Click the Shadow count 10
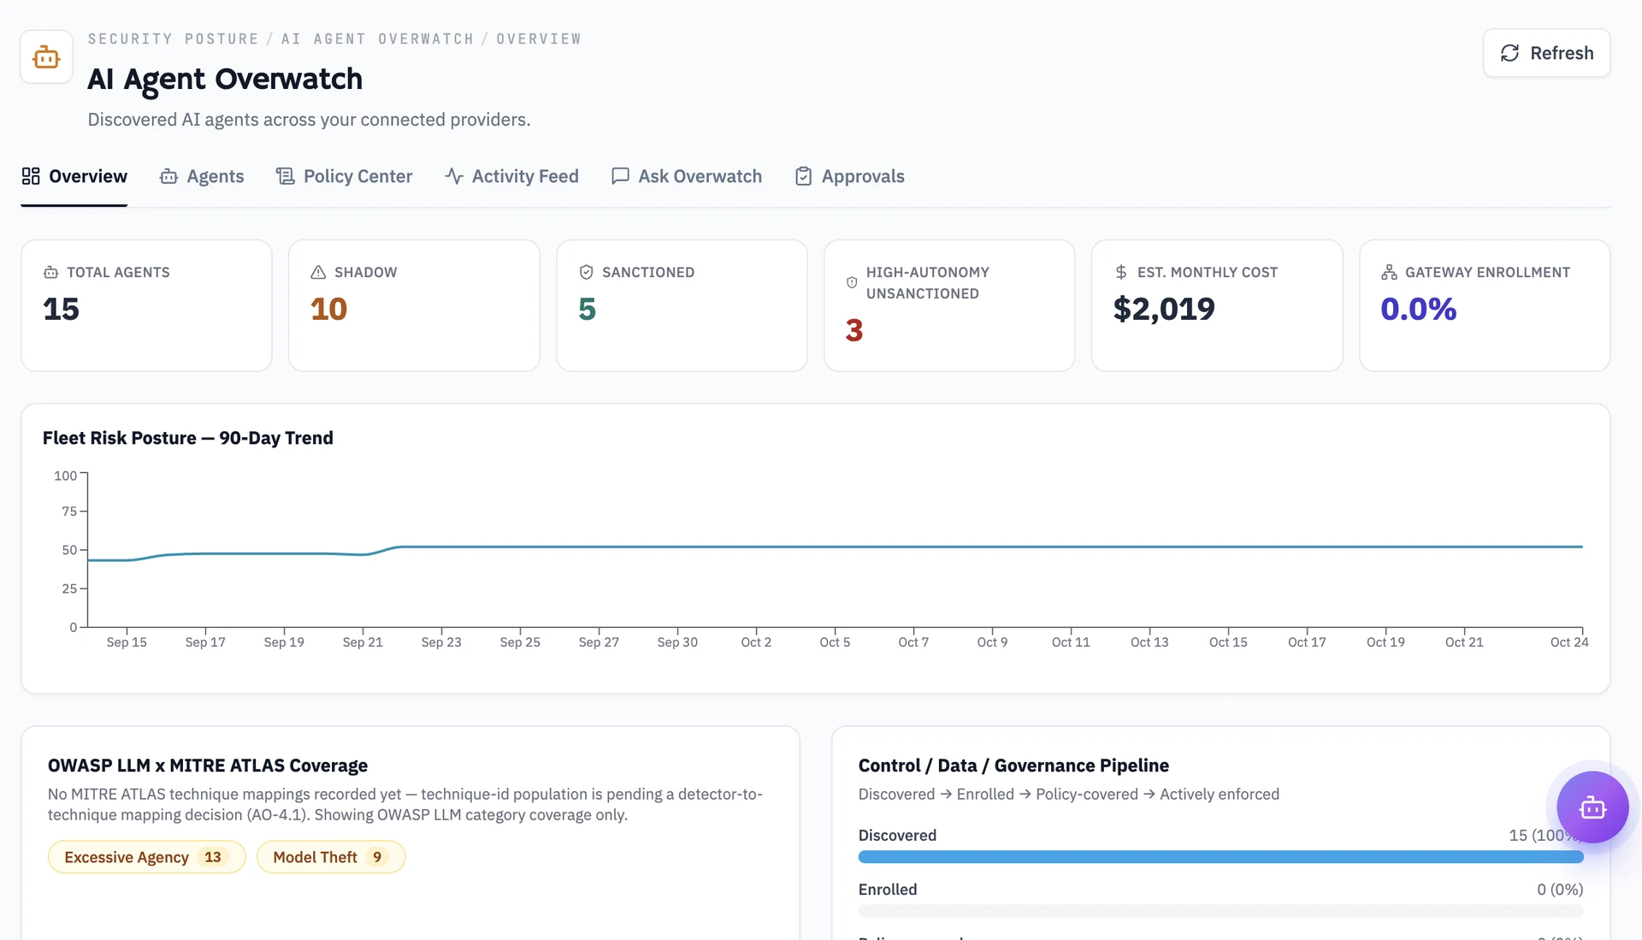This screenshot has height=940, width=1642. click(x=328, y=309)
